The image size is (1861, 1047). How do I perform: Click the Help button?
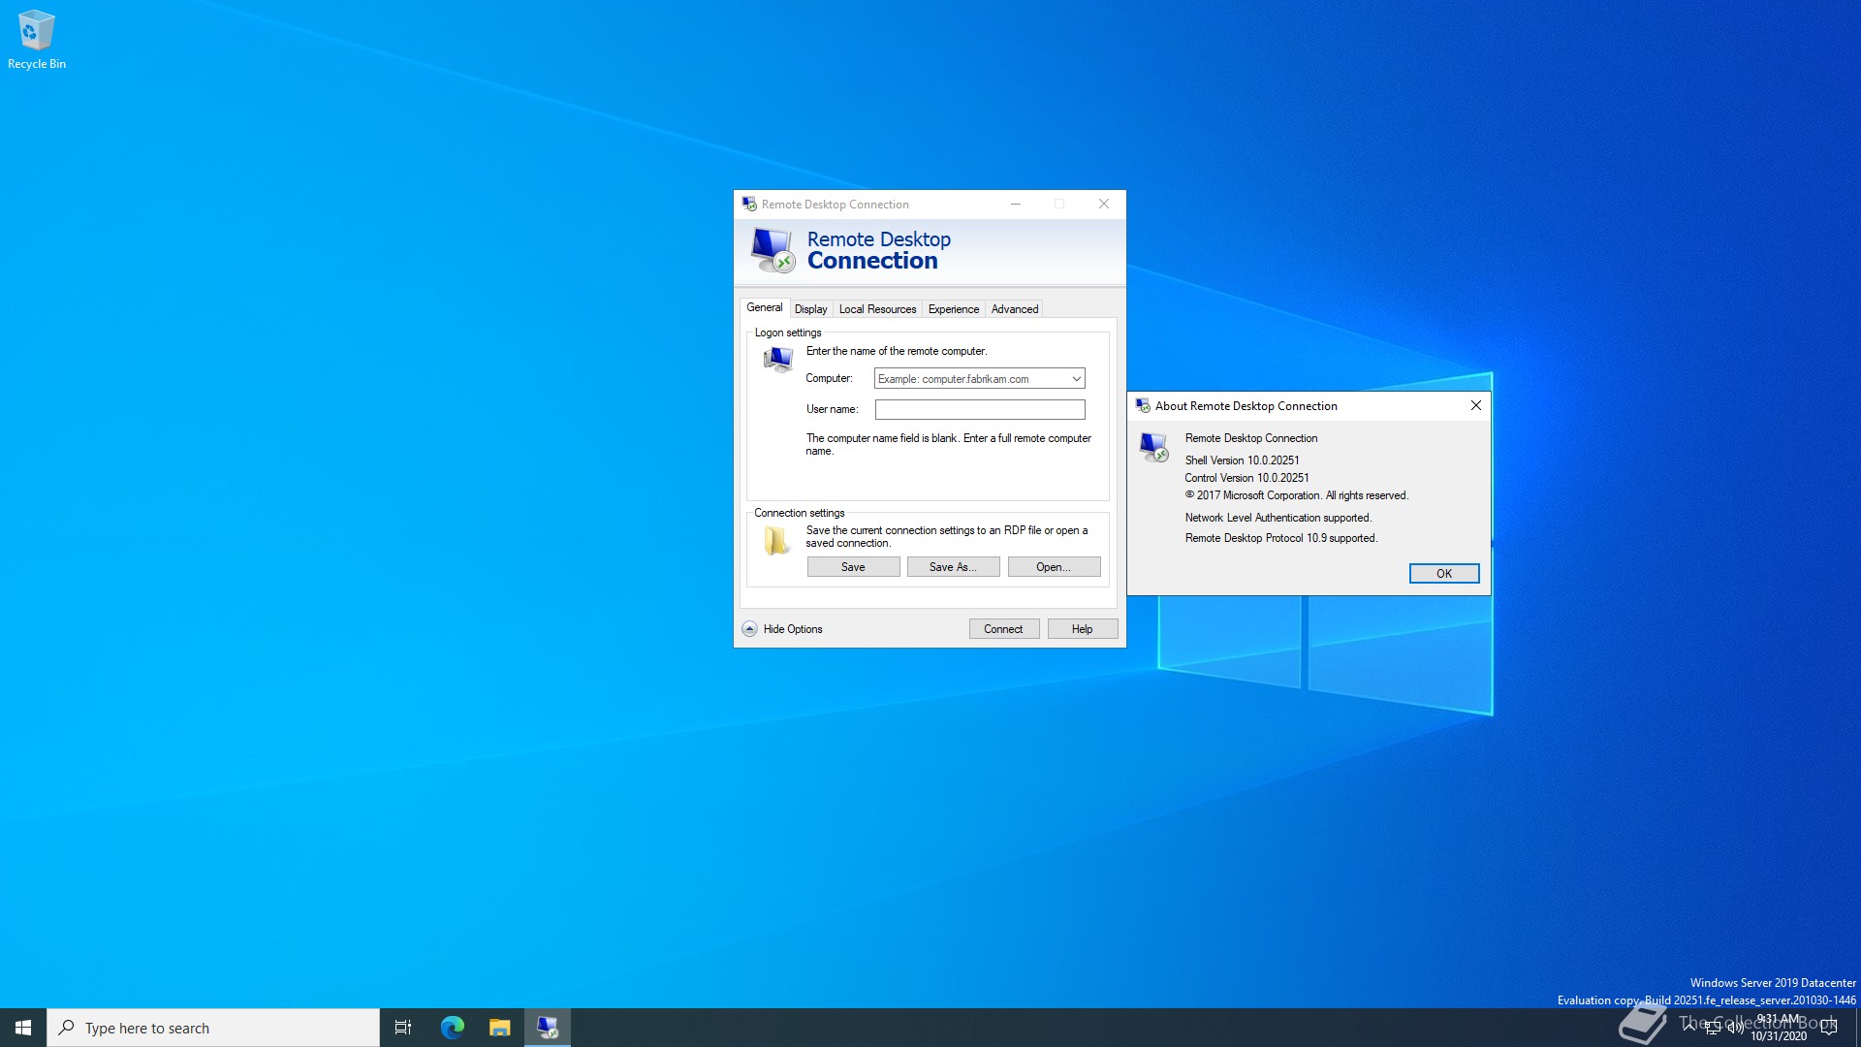[x=1082, y=629]
